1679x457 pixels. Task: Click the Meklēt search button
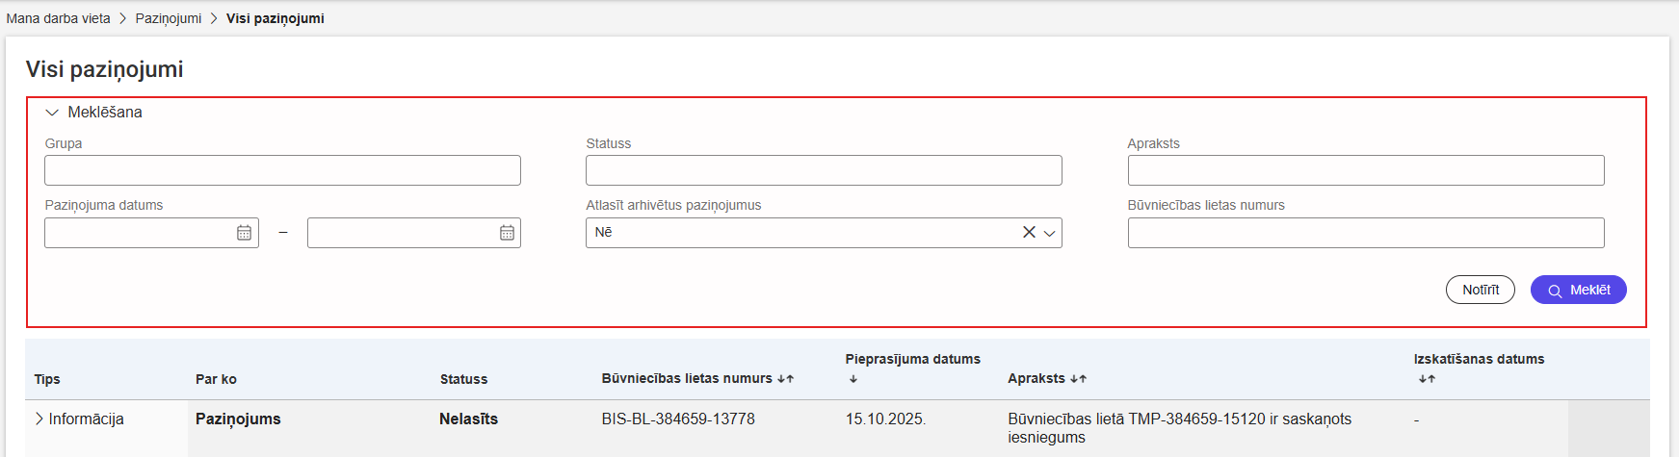[x=1578, y=290]
